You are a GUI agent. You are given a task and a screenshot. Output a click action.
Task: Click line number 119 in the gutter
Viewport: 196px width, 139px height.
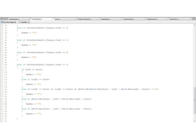(x=6, y=89)
